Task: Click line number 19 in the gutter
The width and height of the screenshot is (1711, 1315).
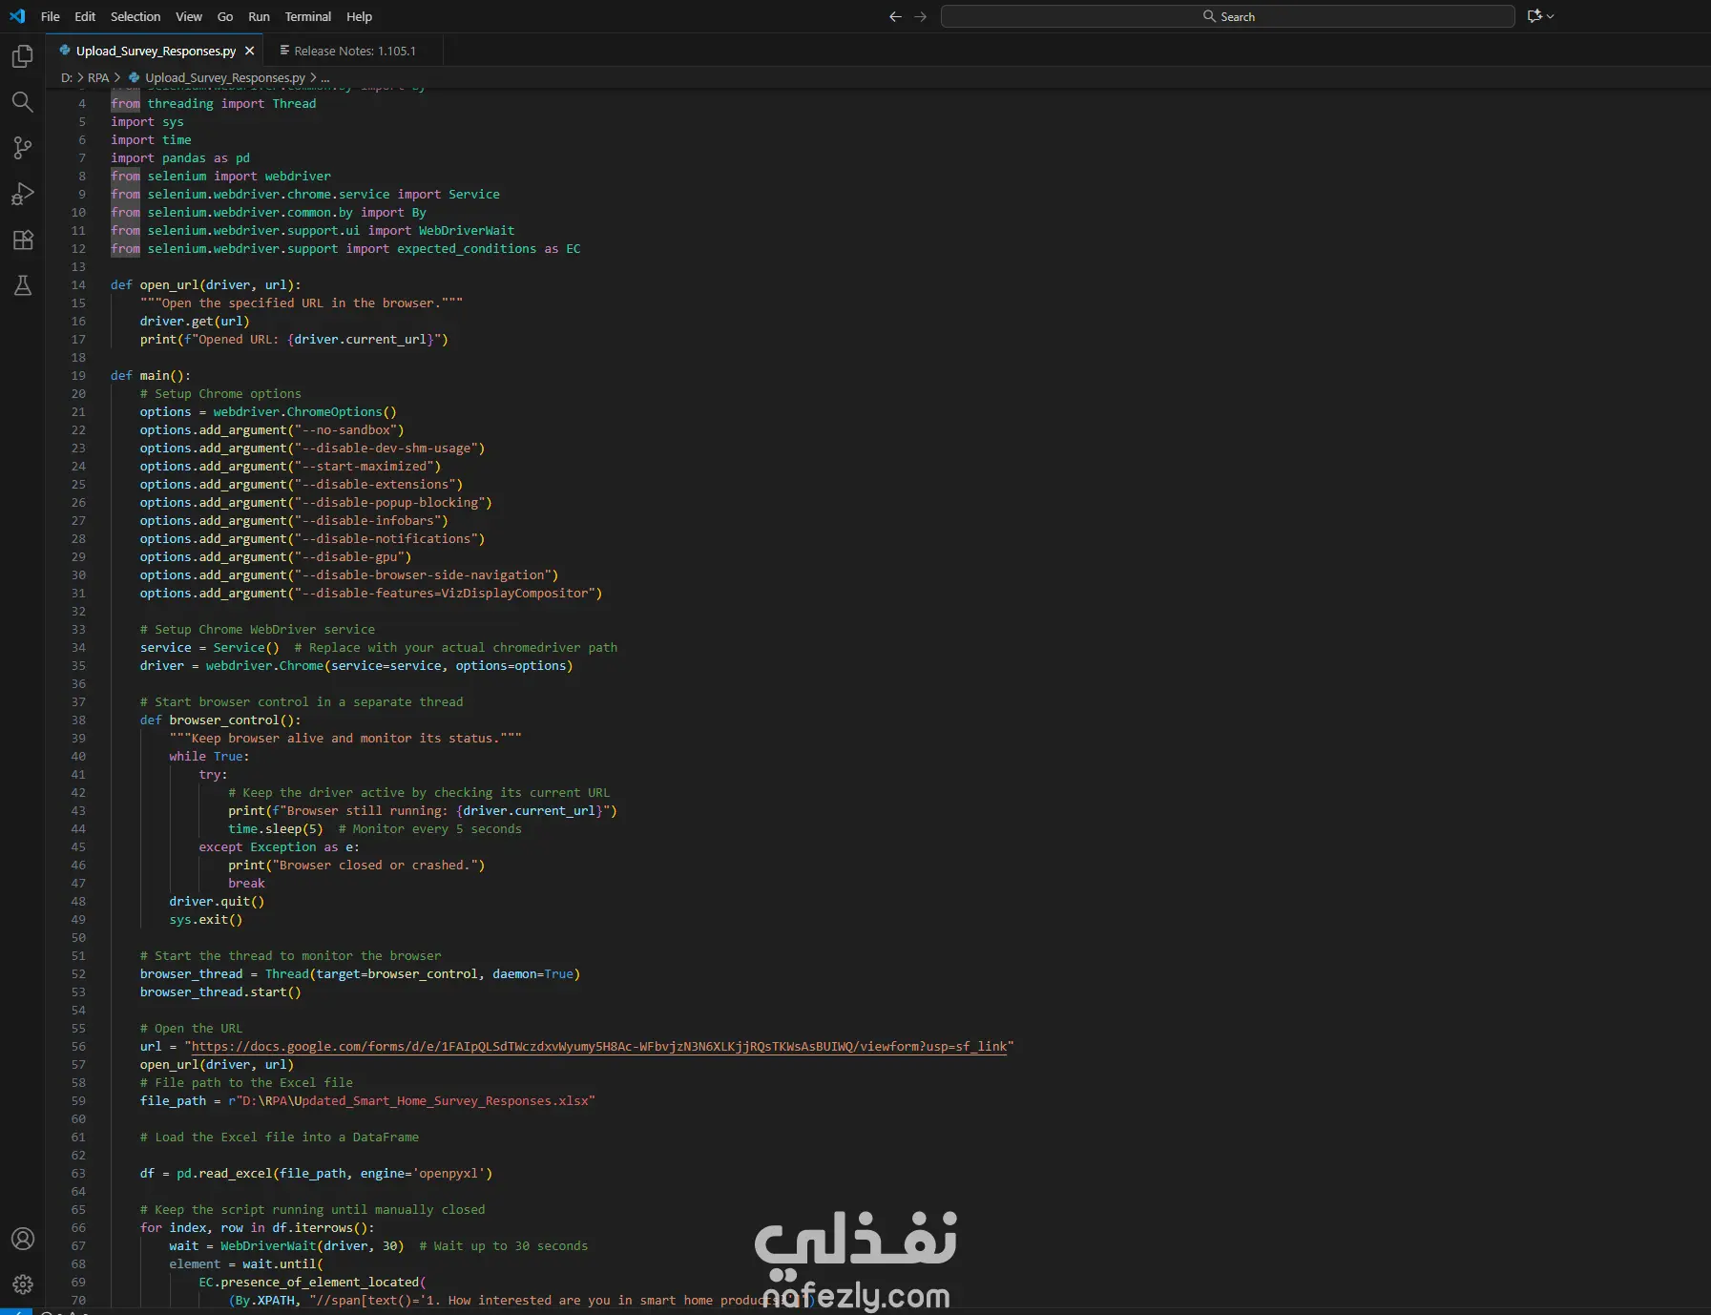Action: point(78,375)
